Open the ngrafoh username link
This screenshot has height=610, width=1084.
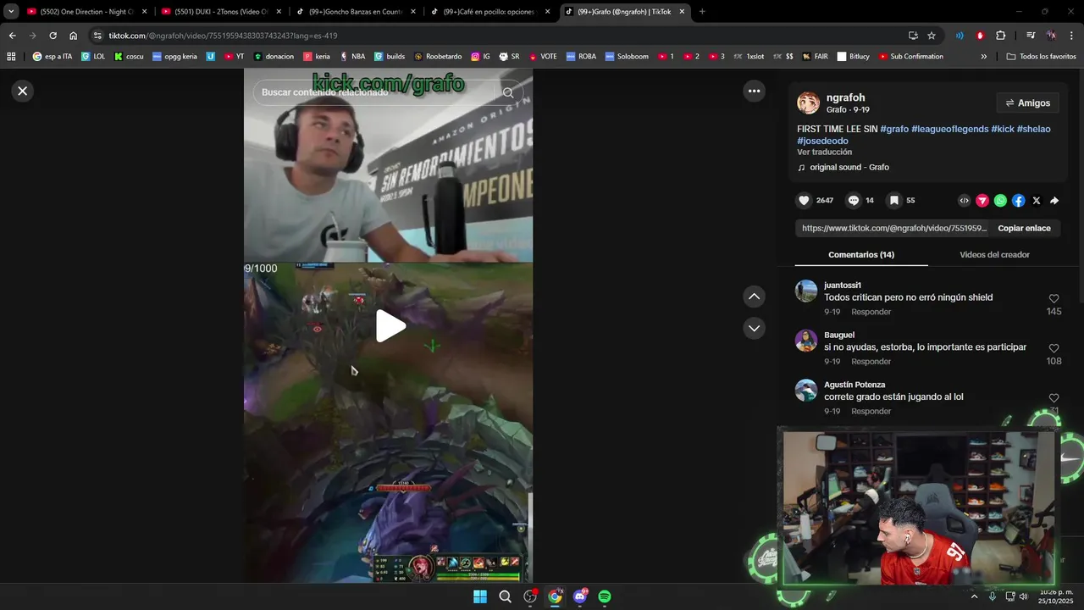pos(845,97)
